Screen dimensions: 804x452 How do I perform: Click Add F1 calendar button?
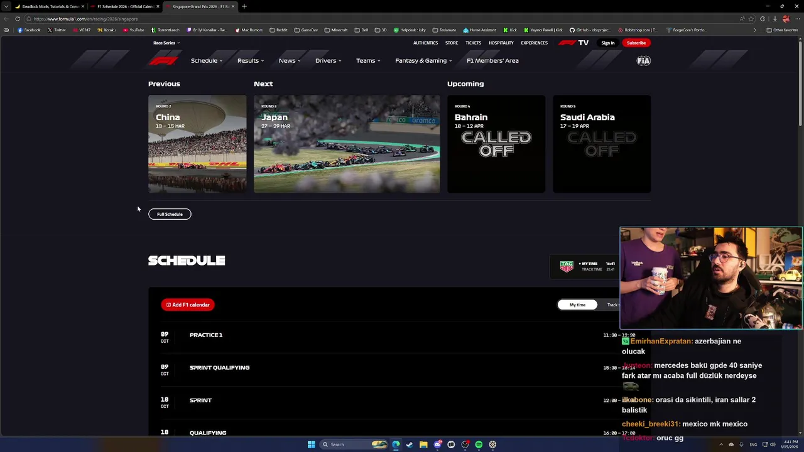188,304
